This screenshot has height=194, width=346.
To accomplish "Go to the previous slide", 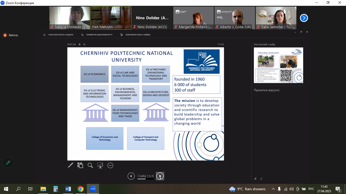I will pos(131,176).
